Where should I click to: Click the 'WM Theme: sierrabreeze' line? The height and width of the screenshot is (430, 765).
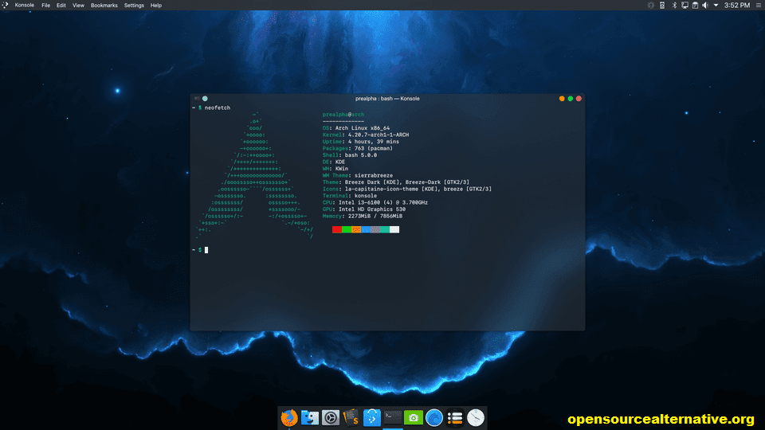click(x=357, y=175)
